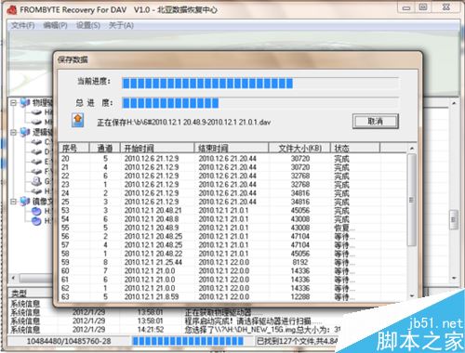This screenshot has height=353, width=465.
Task: Open the 编辑(P) menu
Action: coord(55,25)
